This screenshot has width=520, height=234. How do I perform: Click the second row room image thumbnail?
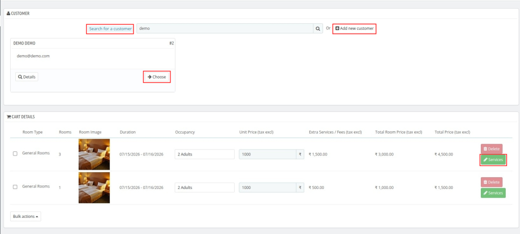[94, 188]
